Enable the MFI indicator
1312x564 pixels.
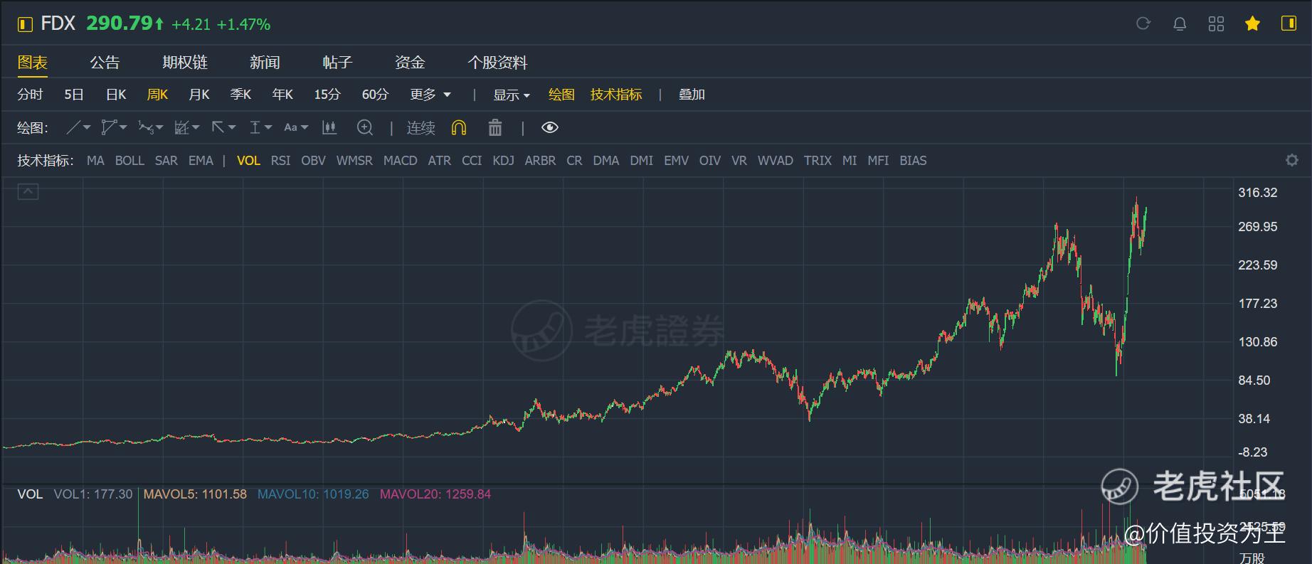point(878,161)
